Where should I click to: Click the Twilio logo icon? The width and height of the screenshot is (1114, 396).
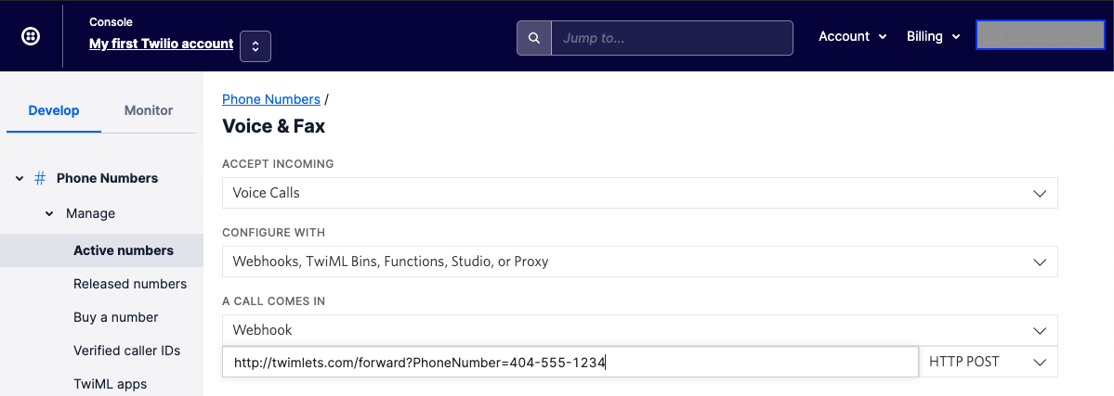(x=32, y=37)
